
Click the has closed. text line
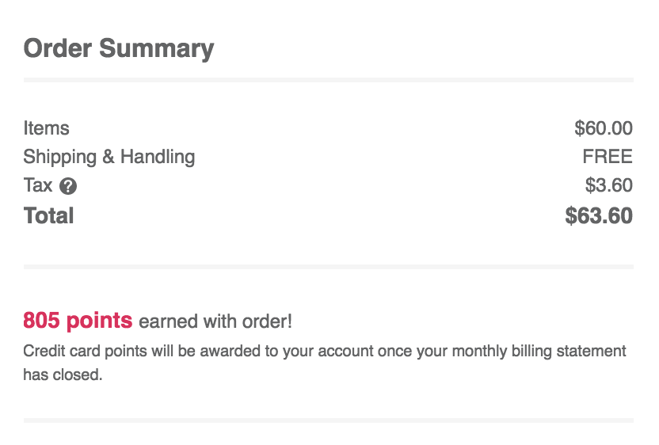pos(63,375)
